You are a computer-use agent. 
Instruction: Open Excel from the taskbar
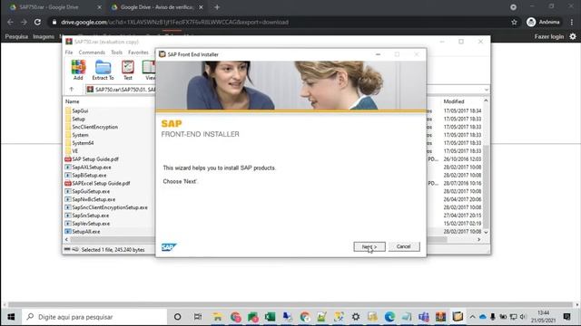click(x=271, y=317)
